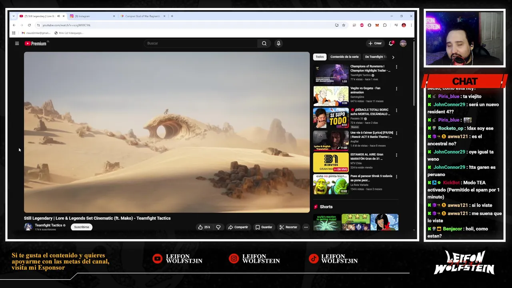Open more actions menu below video

306,227
